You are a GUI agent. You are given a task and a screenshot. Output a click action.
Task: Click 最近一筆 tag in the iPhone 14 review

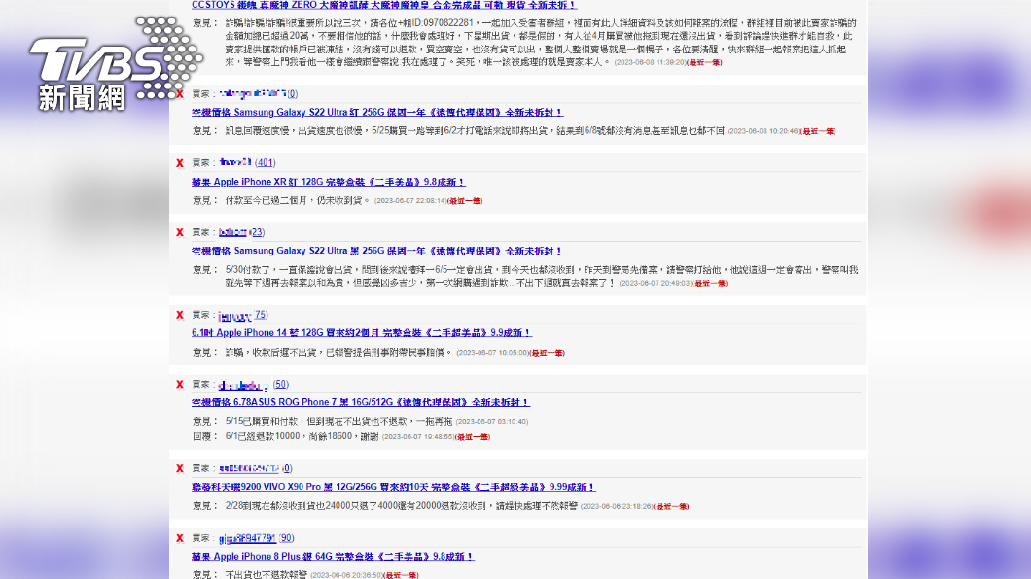tap(547, 353)
